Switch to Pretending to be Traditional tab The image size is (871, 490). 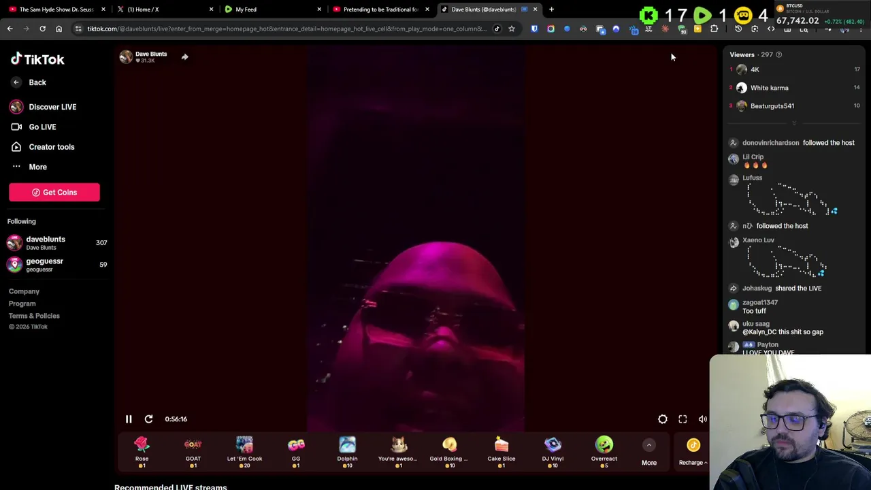(x=381, y=10)
